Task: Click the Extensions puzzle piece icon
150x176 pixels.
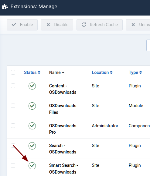Action: [x=5, y=6]
